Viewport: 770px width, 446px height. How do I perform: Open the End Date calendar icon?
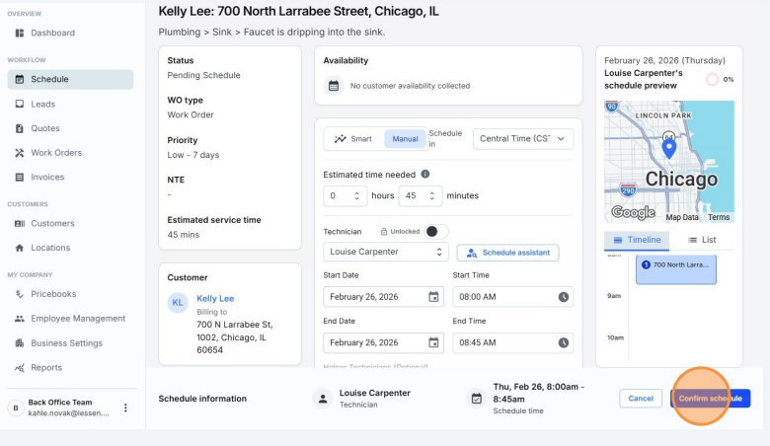pos(433,343)
